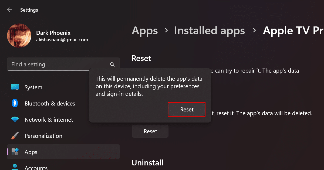
Task: Open the Dark Phoenix profile picture
Action: pyautogui.click(x=19, y=36)
